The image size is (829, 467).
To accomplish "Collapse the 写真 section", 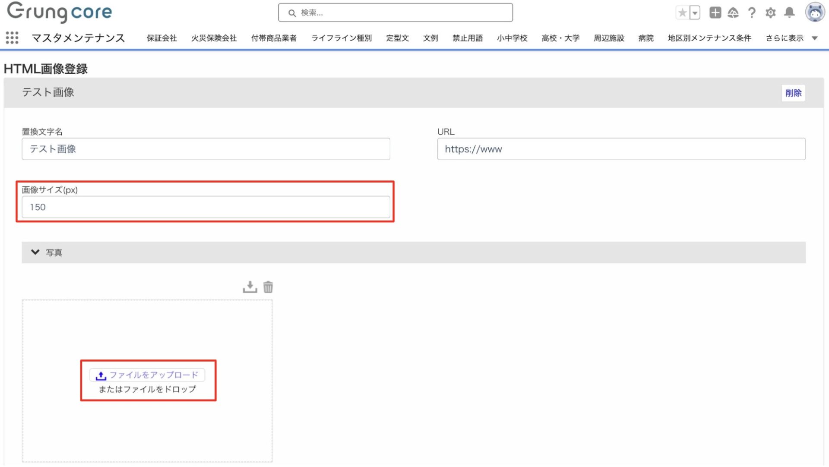I will coord(35,252).
